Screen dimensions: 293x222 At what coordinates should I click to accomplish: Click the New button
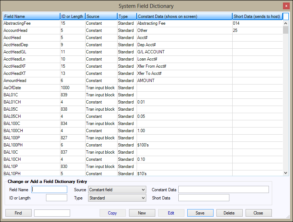click(x=142, y=213)
